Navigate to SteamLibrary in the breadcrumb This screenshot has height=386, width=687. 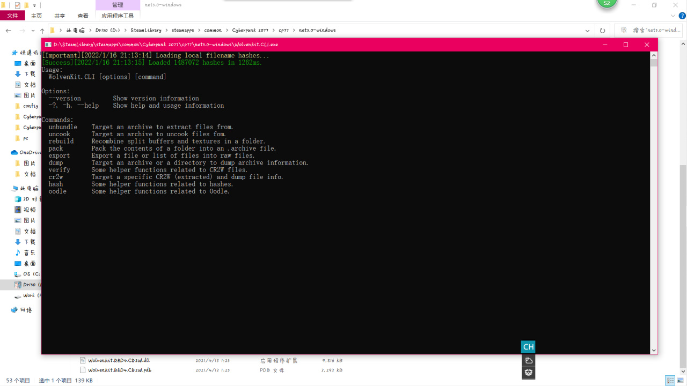[146, 31]
